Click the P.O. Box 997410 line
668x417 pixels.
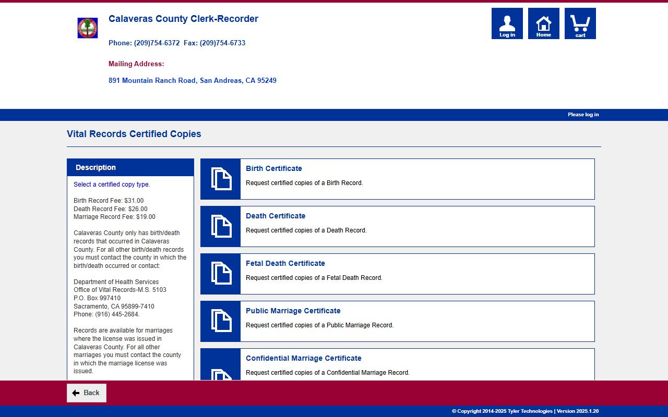tap(97, 298)
